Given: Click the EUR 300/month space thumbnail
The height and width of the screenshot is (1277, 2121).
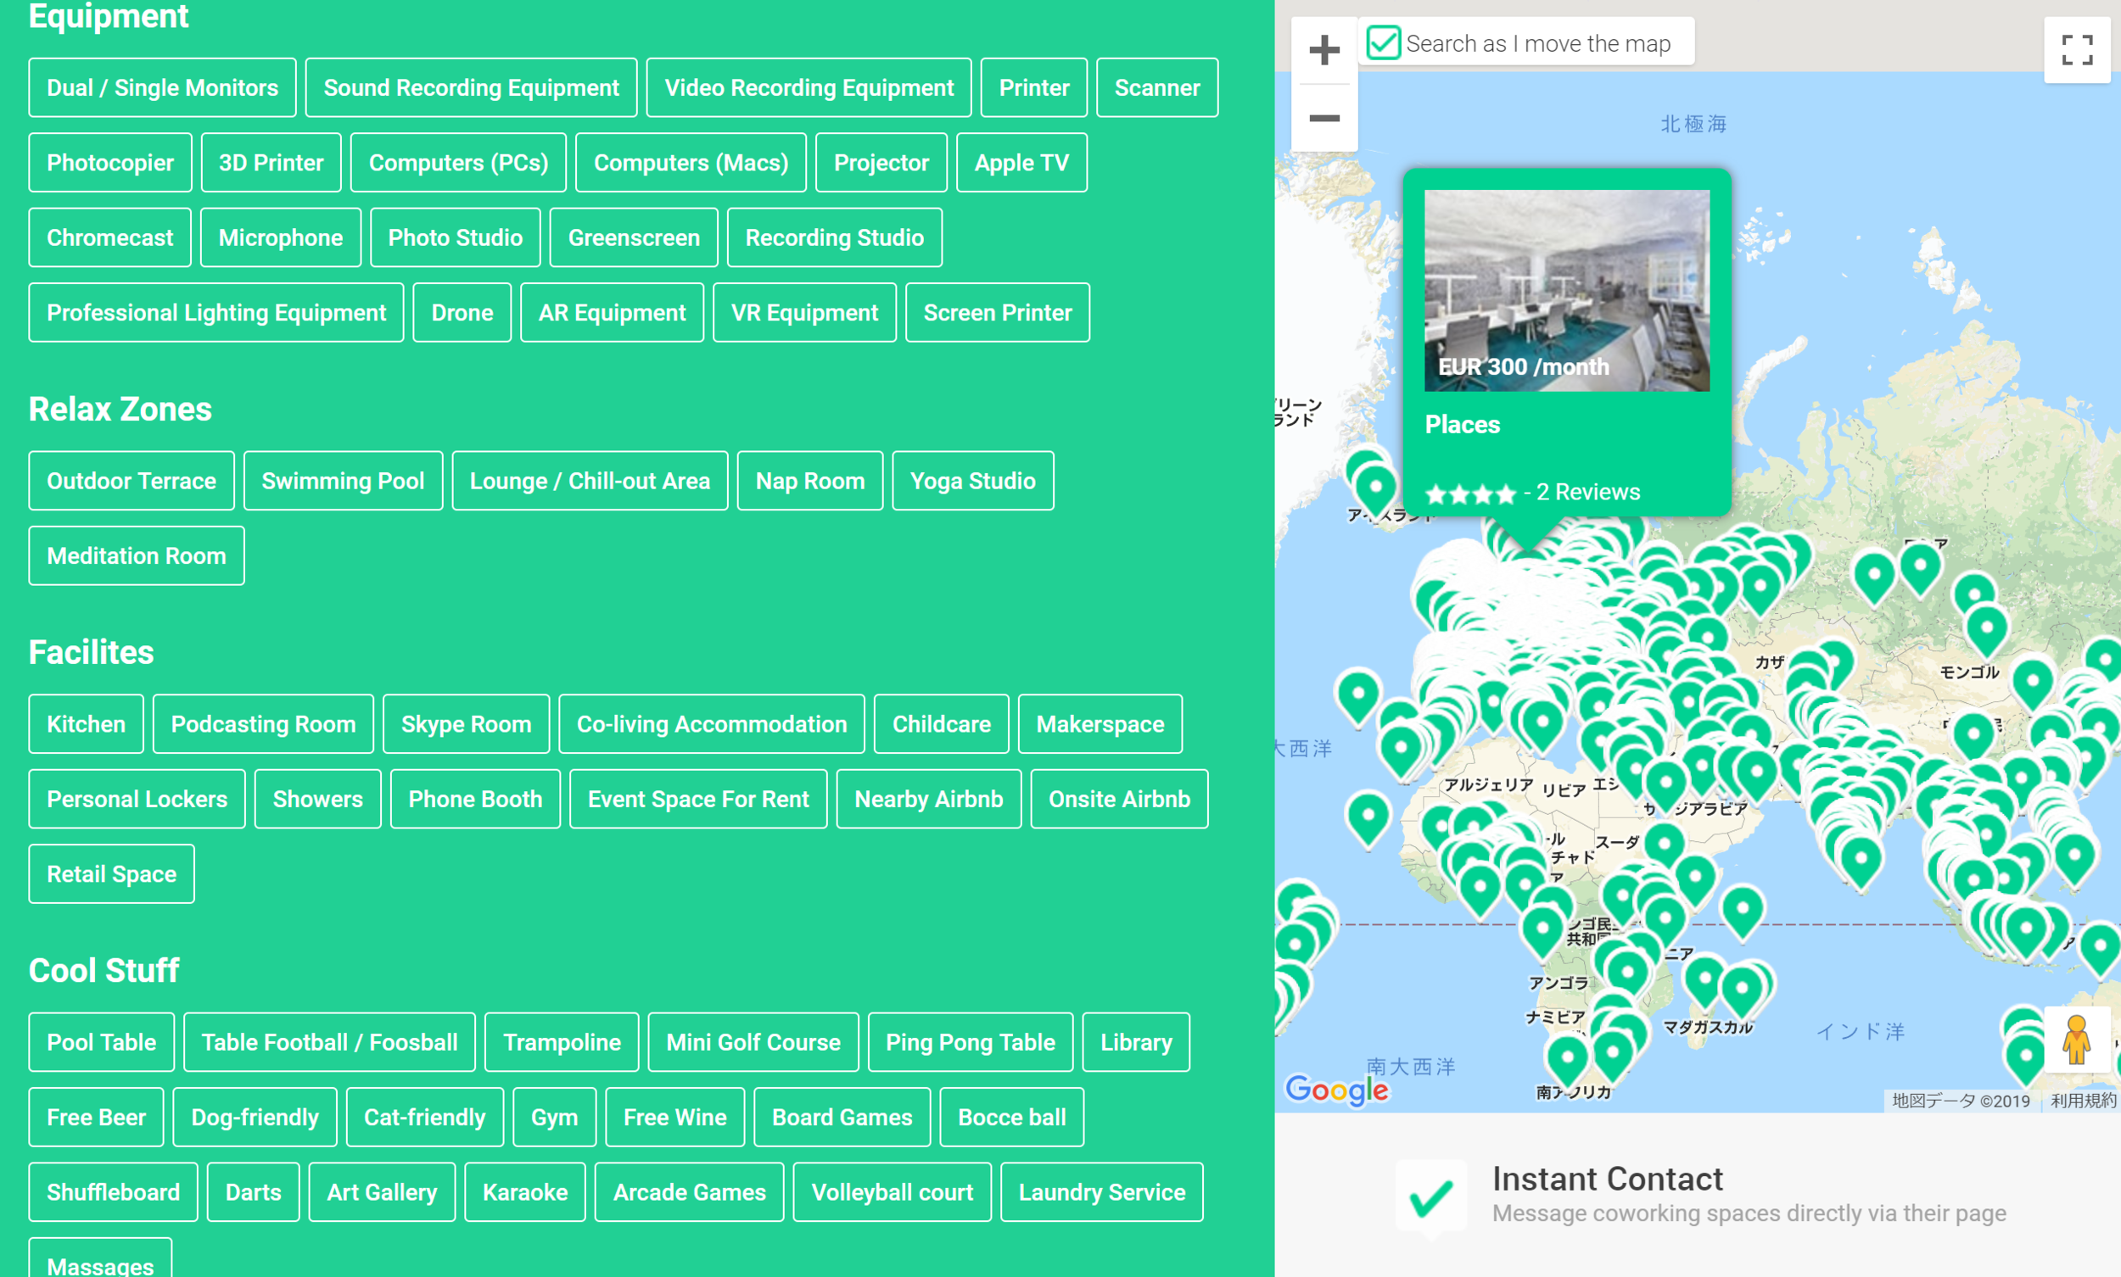Looking at the screenshot, I should click(x=1567, y=290).
